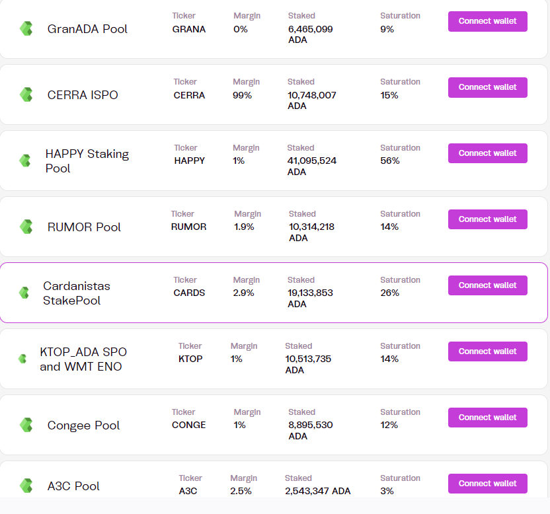Click the green logo icon of GranADA Pool
The height and width of the screenshot is (514, 550).
pyautogui.click(x=26, y=28)
